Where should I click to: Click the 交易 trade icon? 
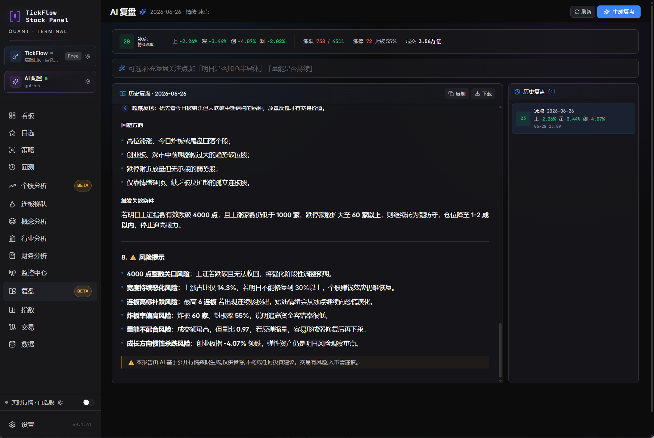(x=12, y=327)
